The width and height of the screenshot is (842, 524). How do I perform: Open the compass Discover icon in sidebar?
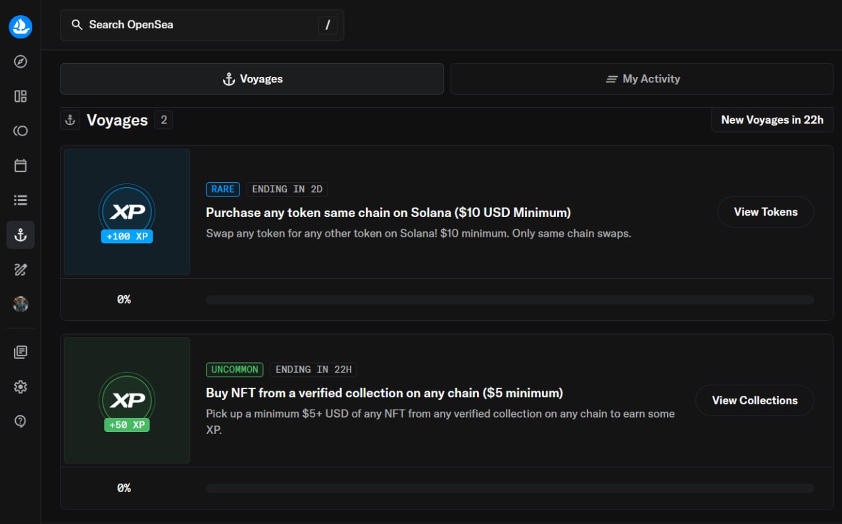point(20,62)
